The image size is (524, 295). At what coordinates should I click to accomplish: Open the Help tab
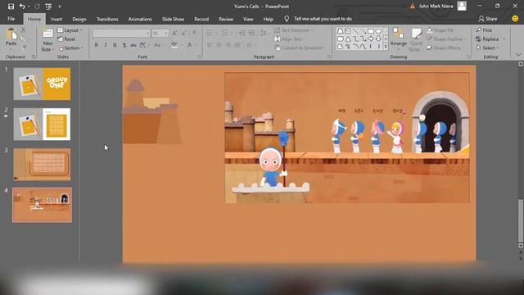268,19
